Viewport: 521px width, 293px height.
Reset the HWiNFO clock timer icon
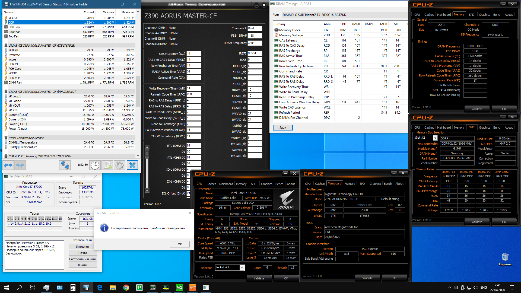coord(95,165)
